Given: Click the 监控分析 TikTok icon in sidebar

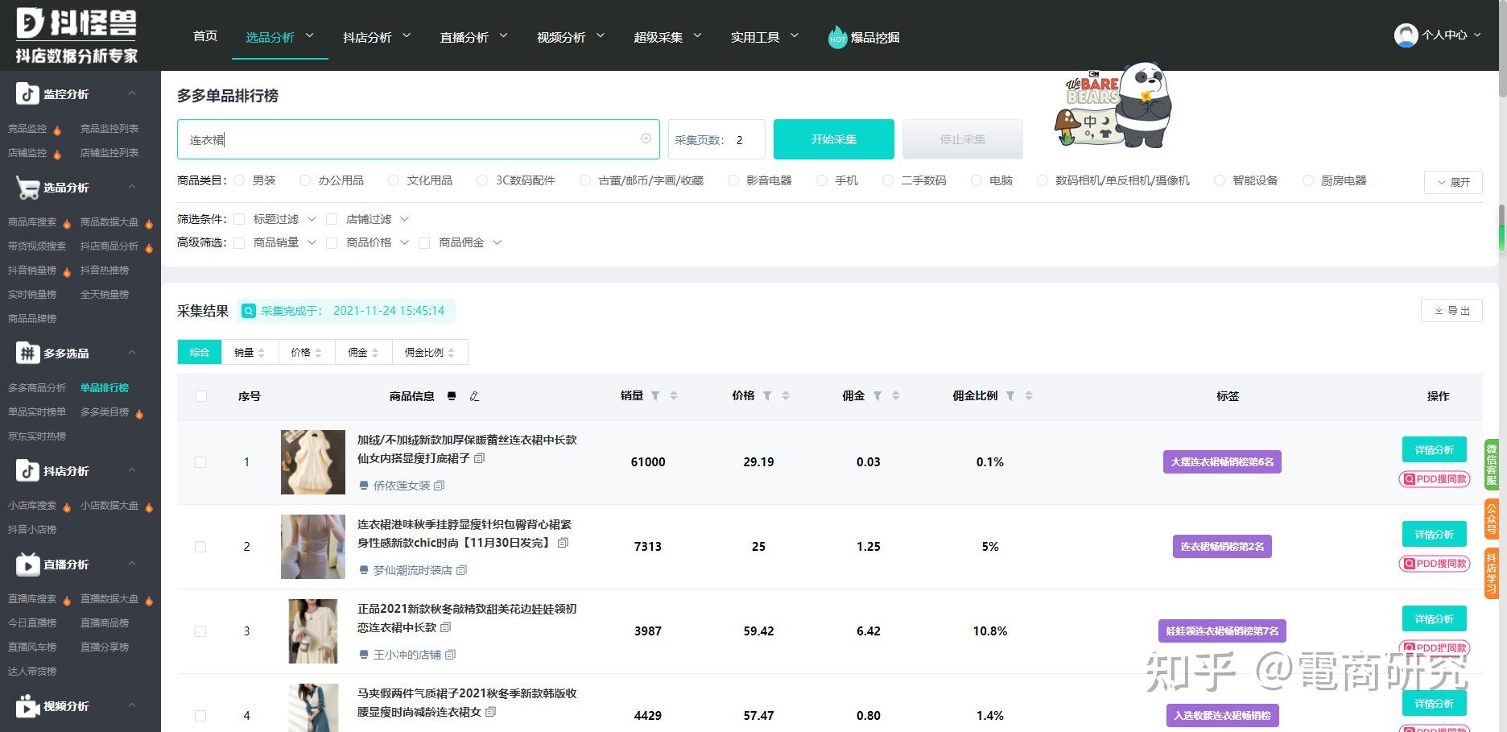Looking at the screenshot, I should click(27, 94).
